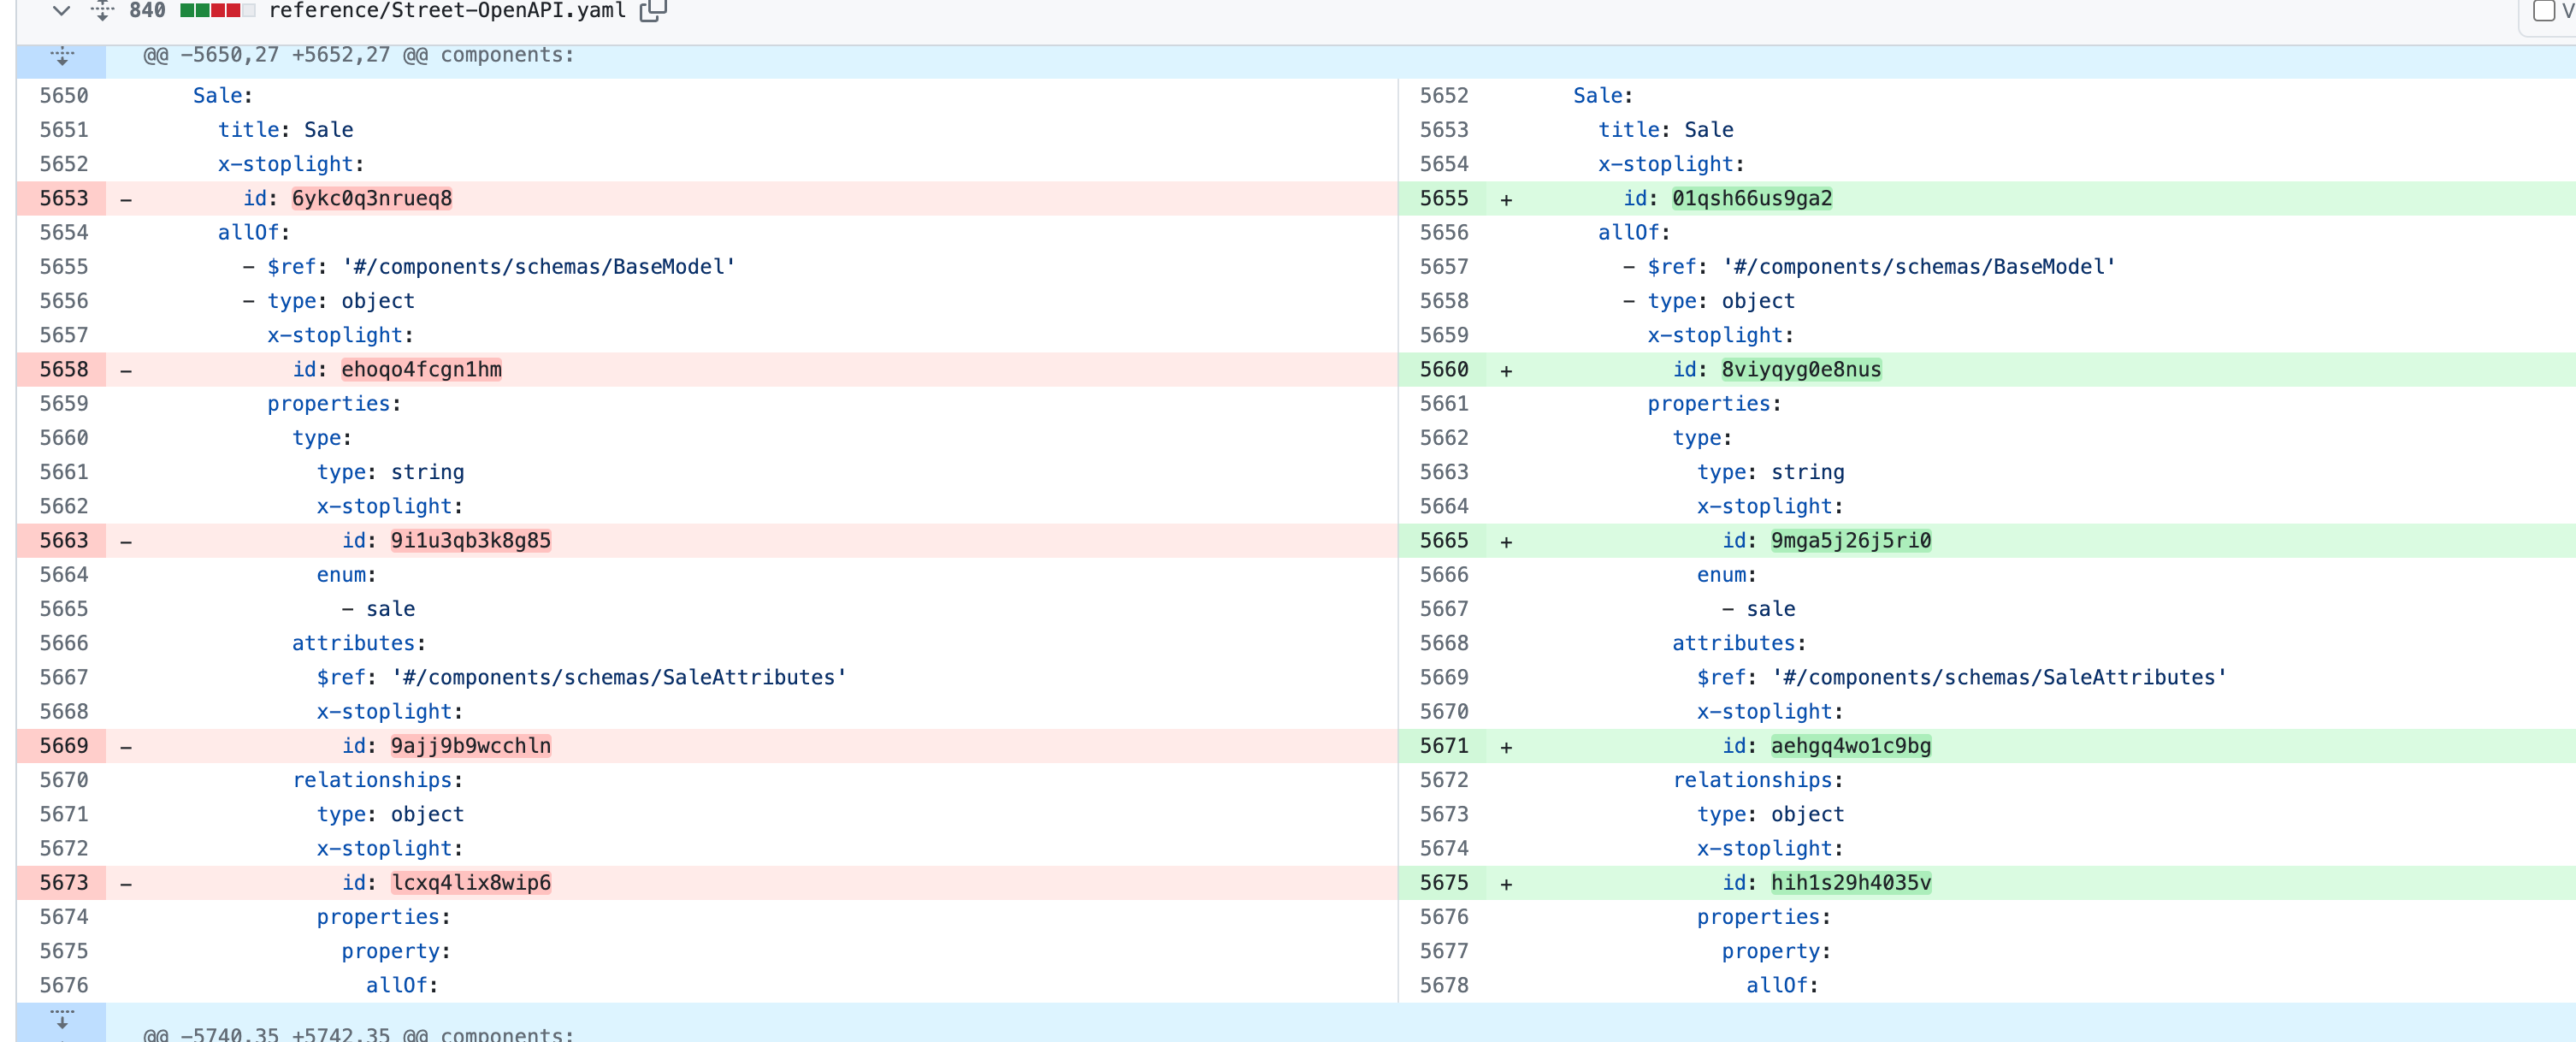Screen dimensions: 2576x1042
Task: Click the minus marker on deleted line 5653
Action: point(126,200)
